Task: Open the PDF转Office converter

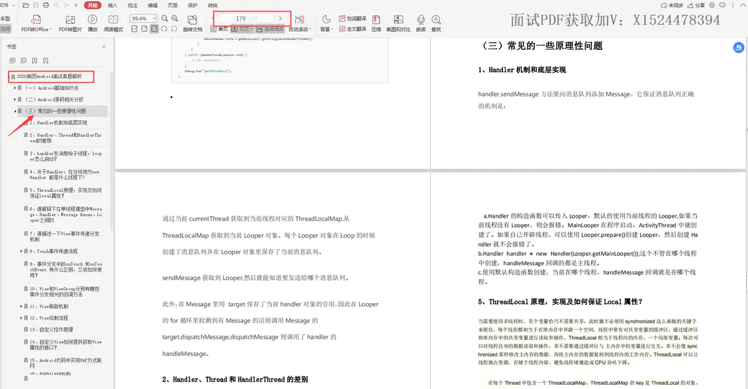Action: point(36,23)
